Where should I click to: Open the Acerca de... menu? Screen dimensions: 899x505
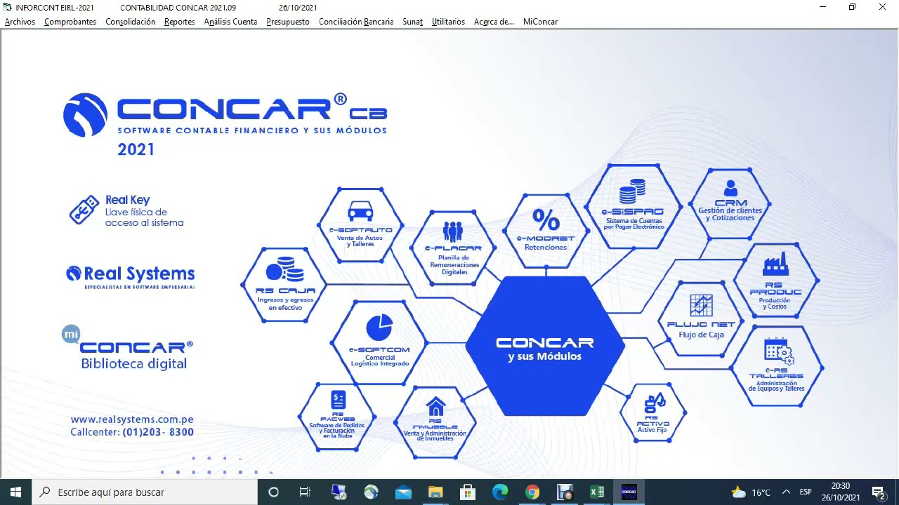[494, 22]
